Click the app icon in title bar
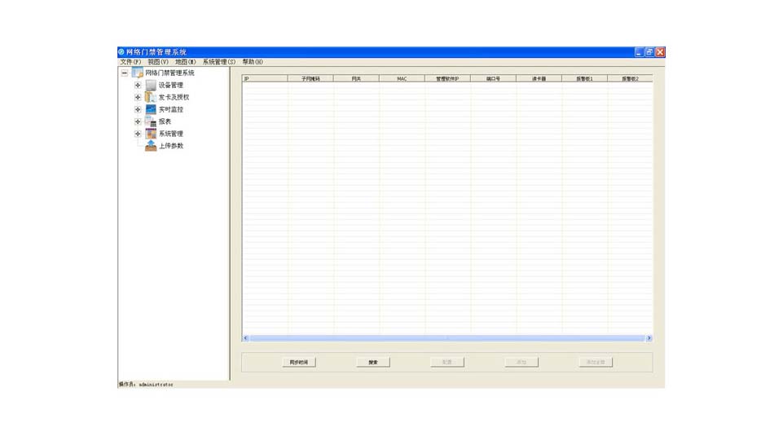 (121, 52)
